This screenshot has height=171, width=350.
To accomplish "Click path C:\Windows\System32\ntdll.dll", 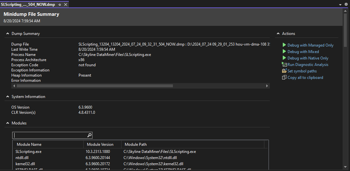I will 150,158.
